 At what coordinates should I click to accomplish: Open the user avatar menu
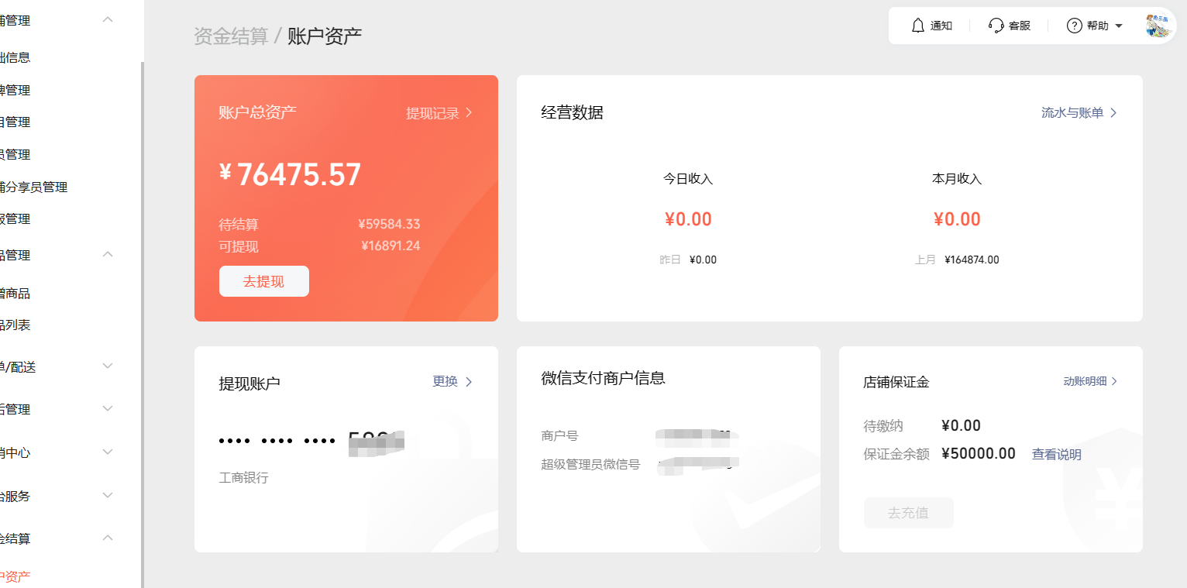coord(1161,26)
